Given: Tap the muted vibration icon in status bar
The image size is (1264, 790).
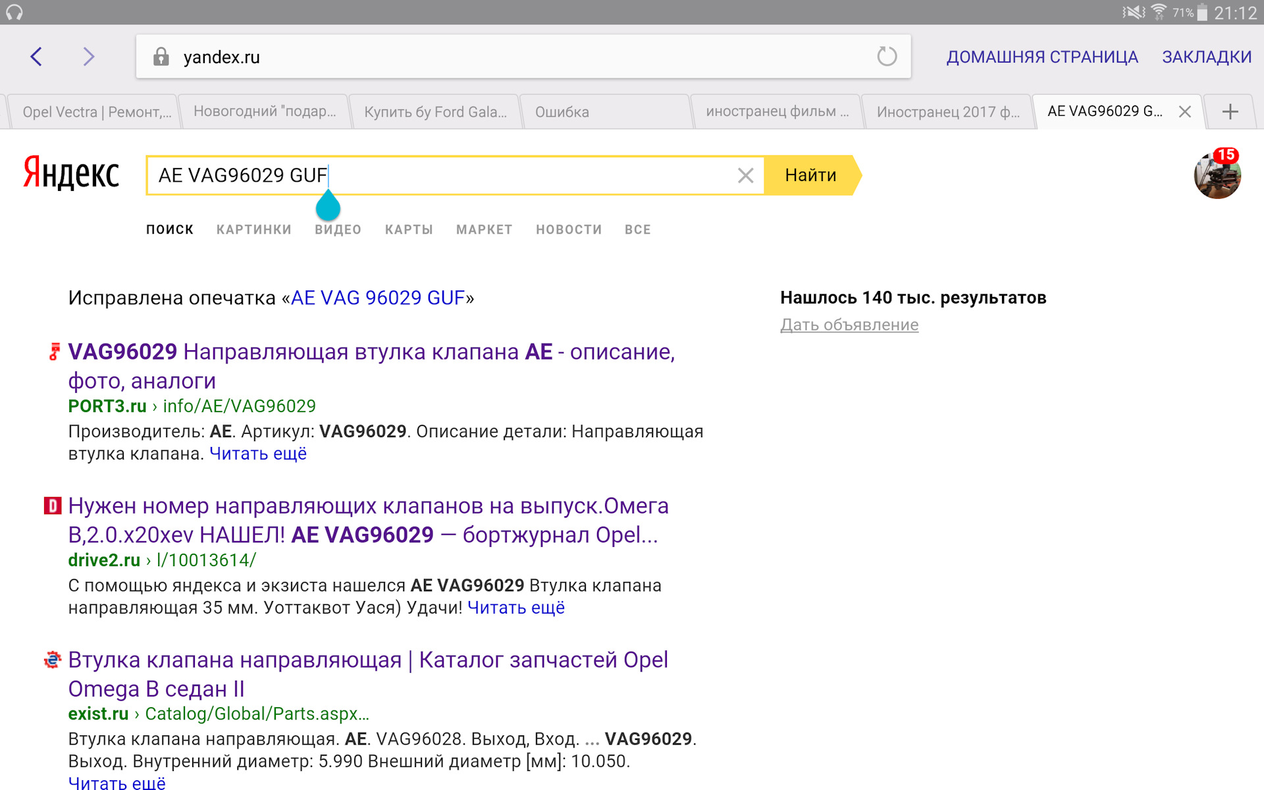Looking at the screenshot, I should [1134, 13].
